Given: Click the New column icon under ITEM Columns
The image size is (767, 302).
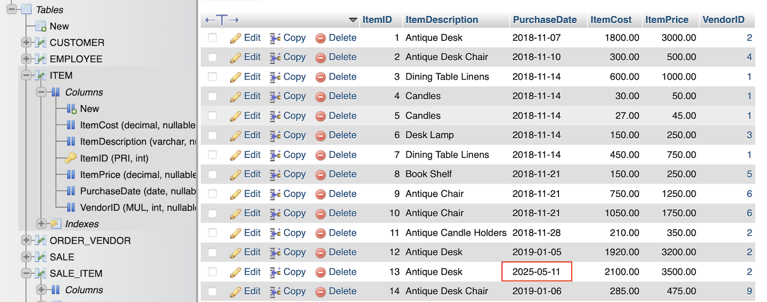Looking at the screenshot, I should tap(71, 108).
